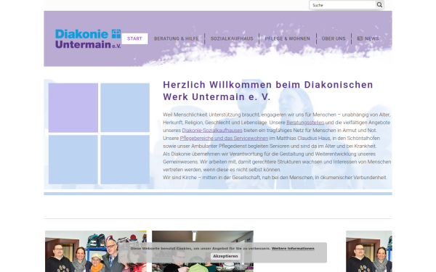Open the ÜBER UNS menu
This screenshot has width=436, height=272.
pyautogui.click(x=334, y=38)
